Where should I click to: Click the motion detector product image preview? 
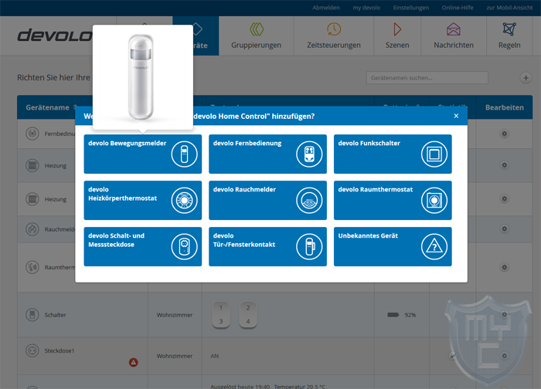click(142, 77)
